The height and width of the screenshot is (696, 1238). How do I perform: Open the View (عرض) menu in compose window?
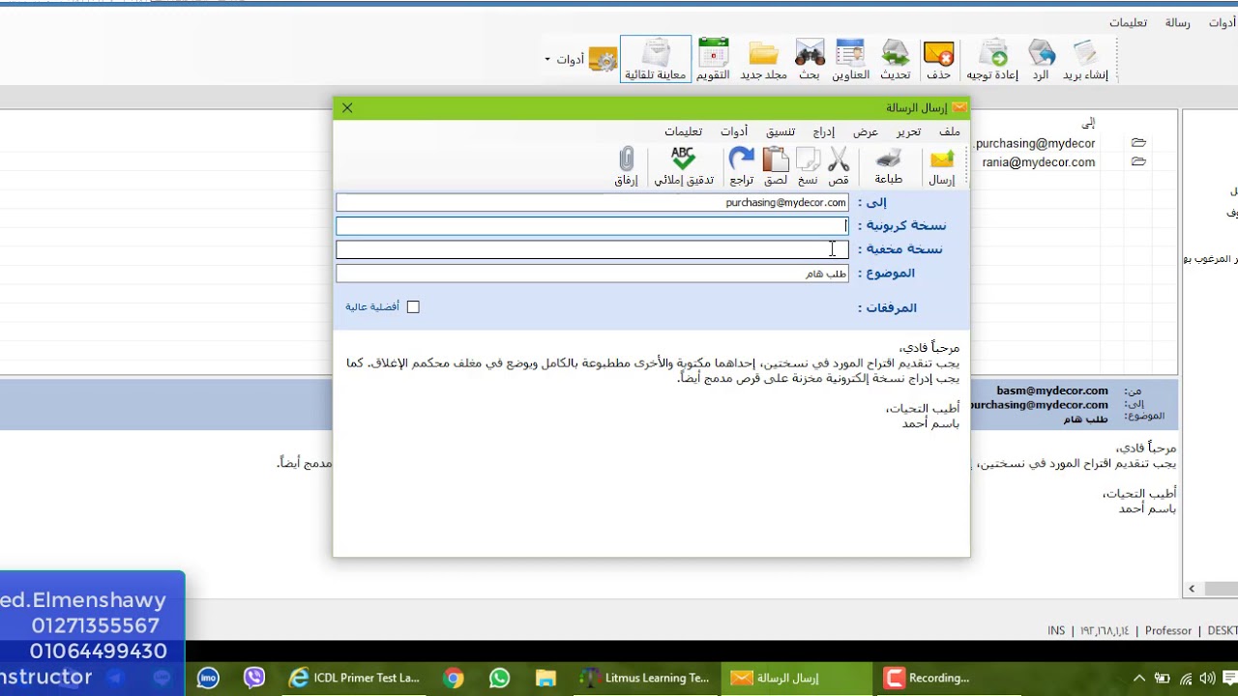[866, 131]
